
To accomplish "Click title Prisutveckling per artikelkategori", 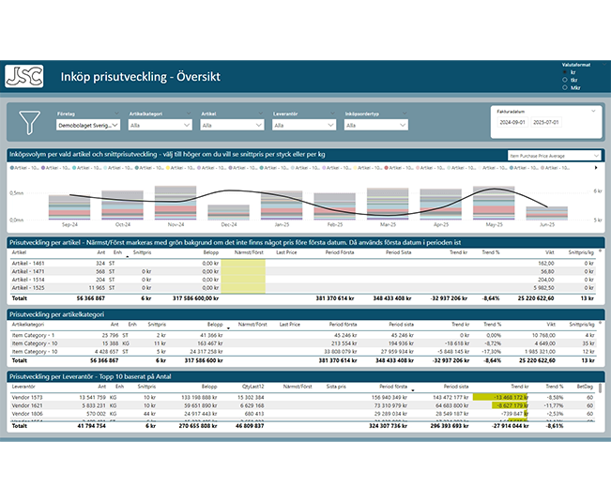I will point(57,314).
